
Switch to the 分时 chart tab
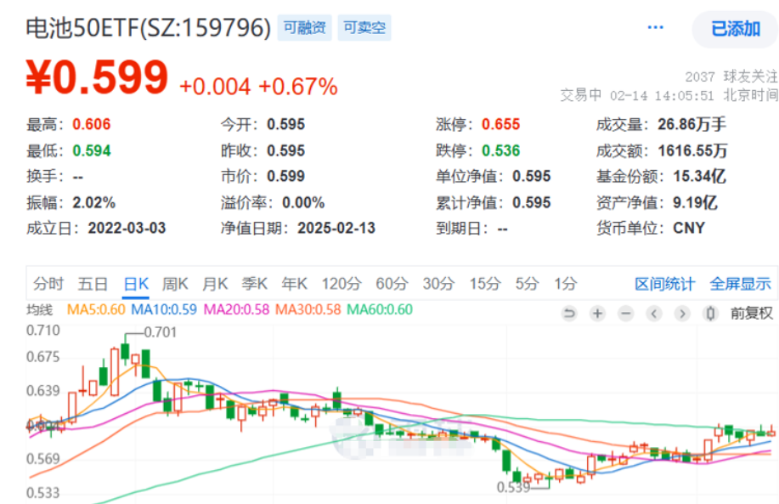point(48,284)
